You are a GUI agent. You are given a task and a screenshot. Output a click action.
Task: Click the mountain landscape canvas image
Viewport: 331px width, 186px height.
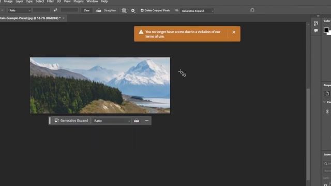[x=100, y=85]
